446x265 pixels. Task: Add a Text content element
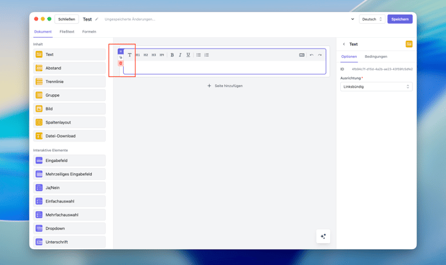[x=69, y=54]
